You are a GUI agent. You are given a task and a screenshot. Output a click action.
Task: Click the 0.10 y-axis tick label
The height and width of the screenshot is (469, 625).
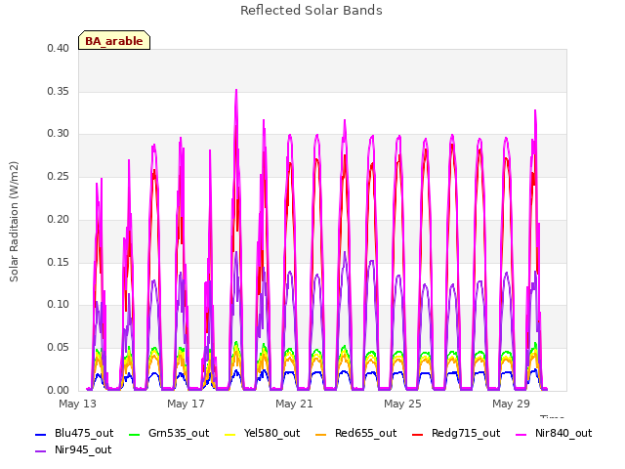[59, 305]
